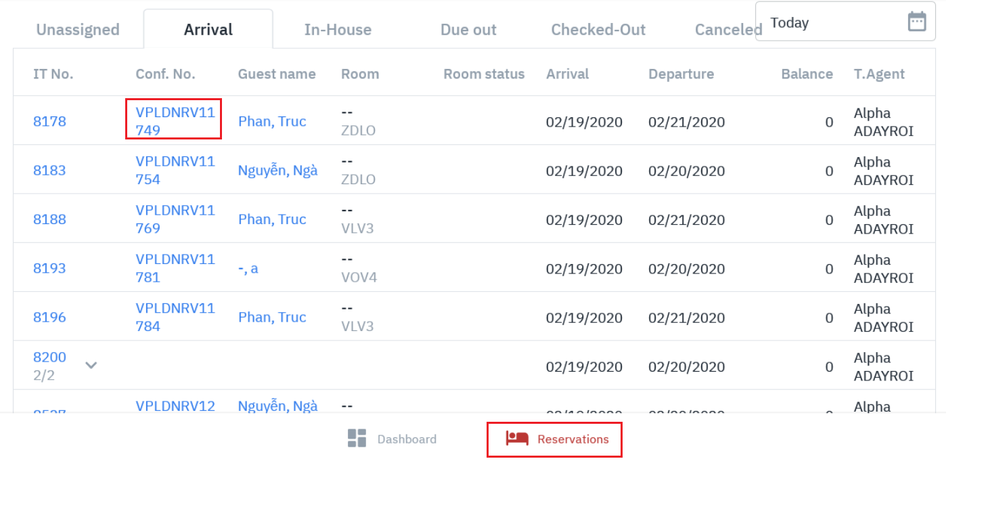Show the Canceled reservations tab
The height and width of the screenshot is (524, 1007).
[x=728, y=30]
